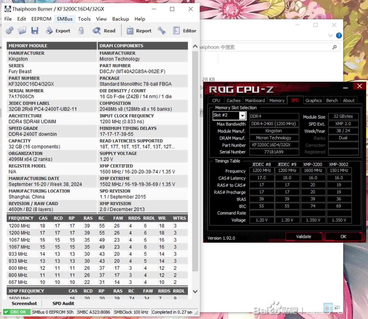Click the blue help icon in Explorer window
This screenshot has width=368, height=319.
pyautogui.click(x=339, y=36)
